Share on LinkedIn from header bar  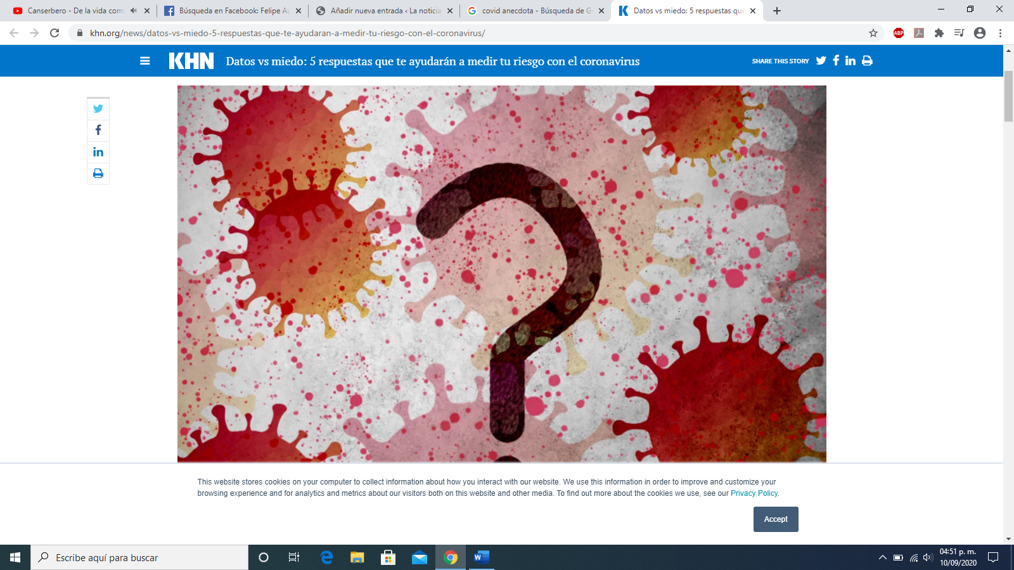pyautogui.click(x=850, y=61)
